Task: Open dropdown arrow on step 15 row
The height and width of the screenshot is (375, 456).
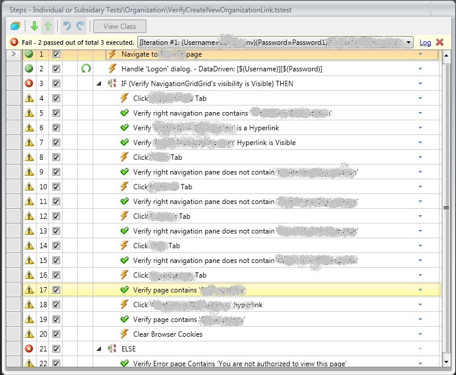Action: [420, 261]
